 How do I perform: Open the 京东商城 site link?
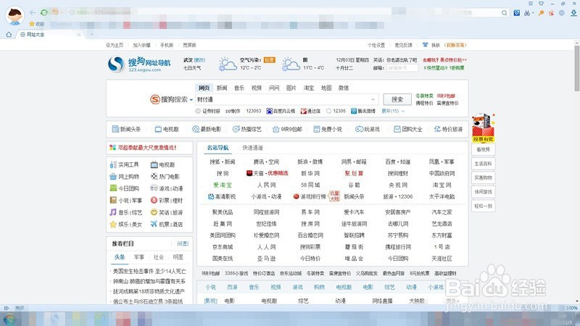click(x=223, y=247)
